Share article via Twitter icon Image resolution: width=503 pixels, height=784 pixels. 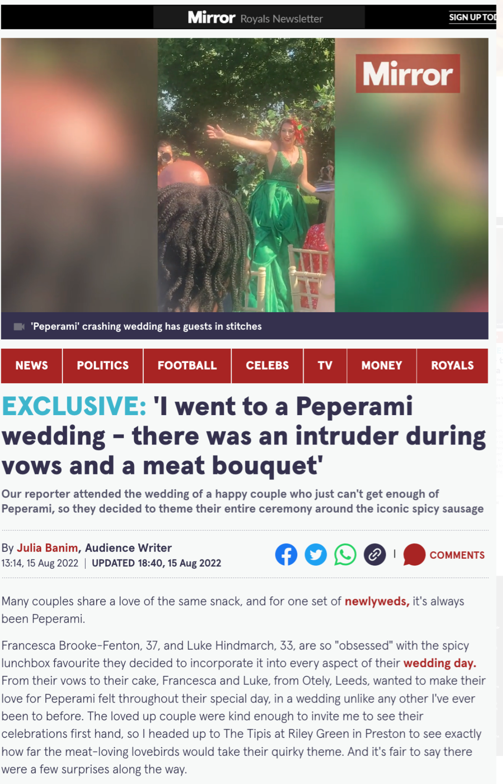tap(316, 554)
